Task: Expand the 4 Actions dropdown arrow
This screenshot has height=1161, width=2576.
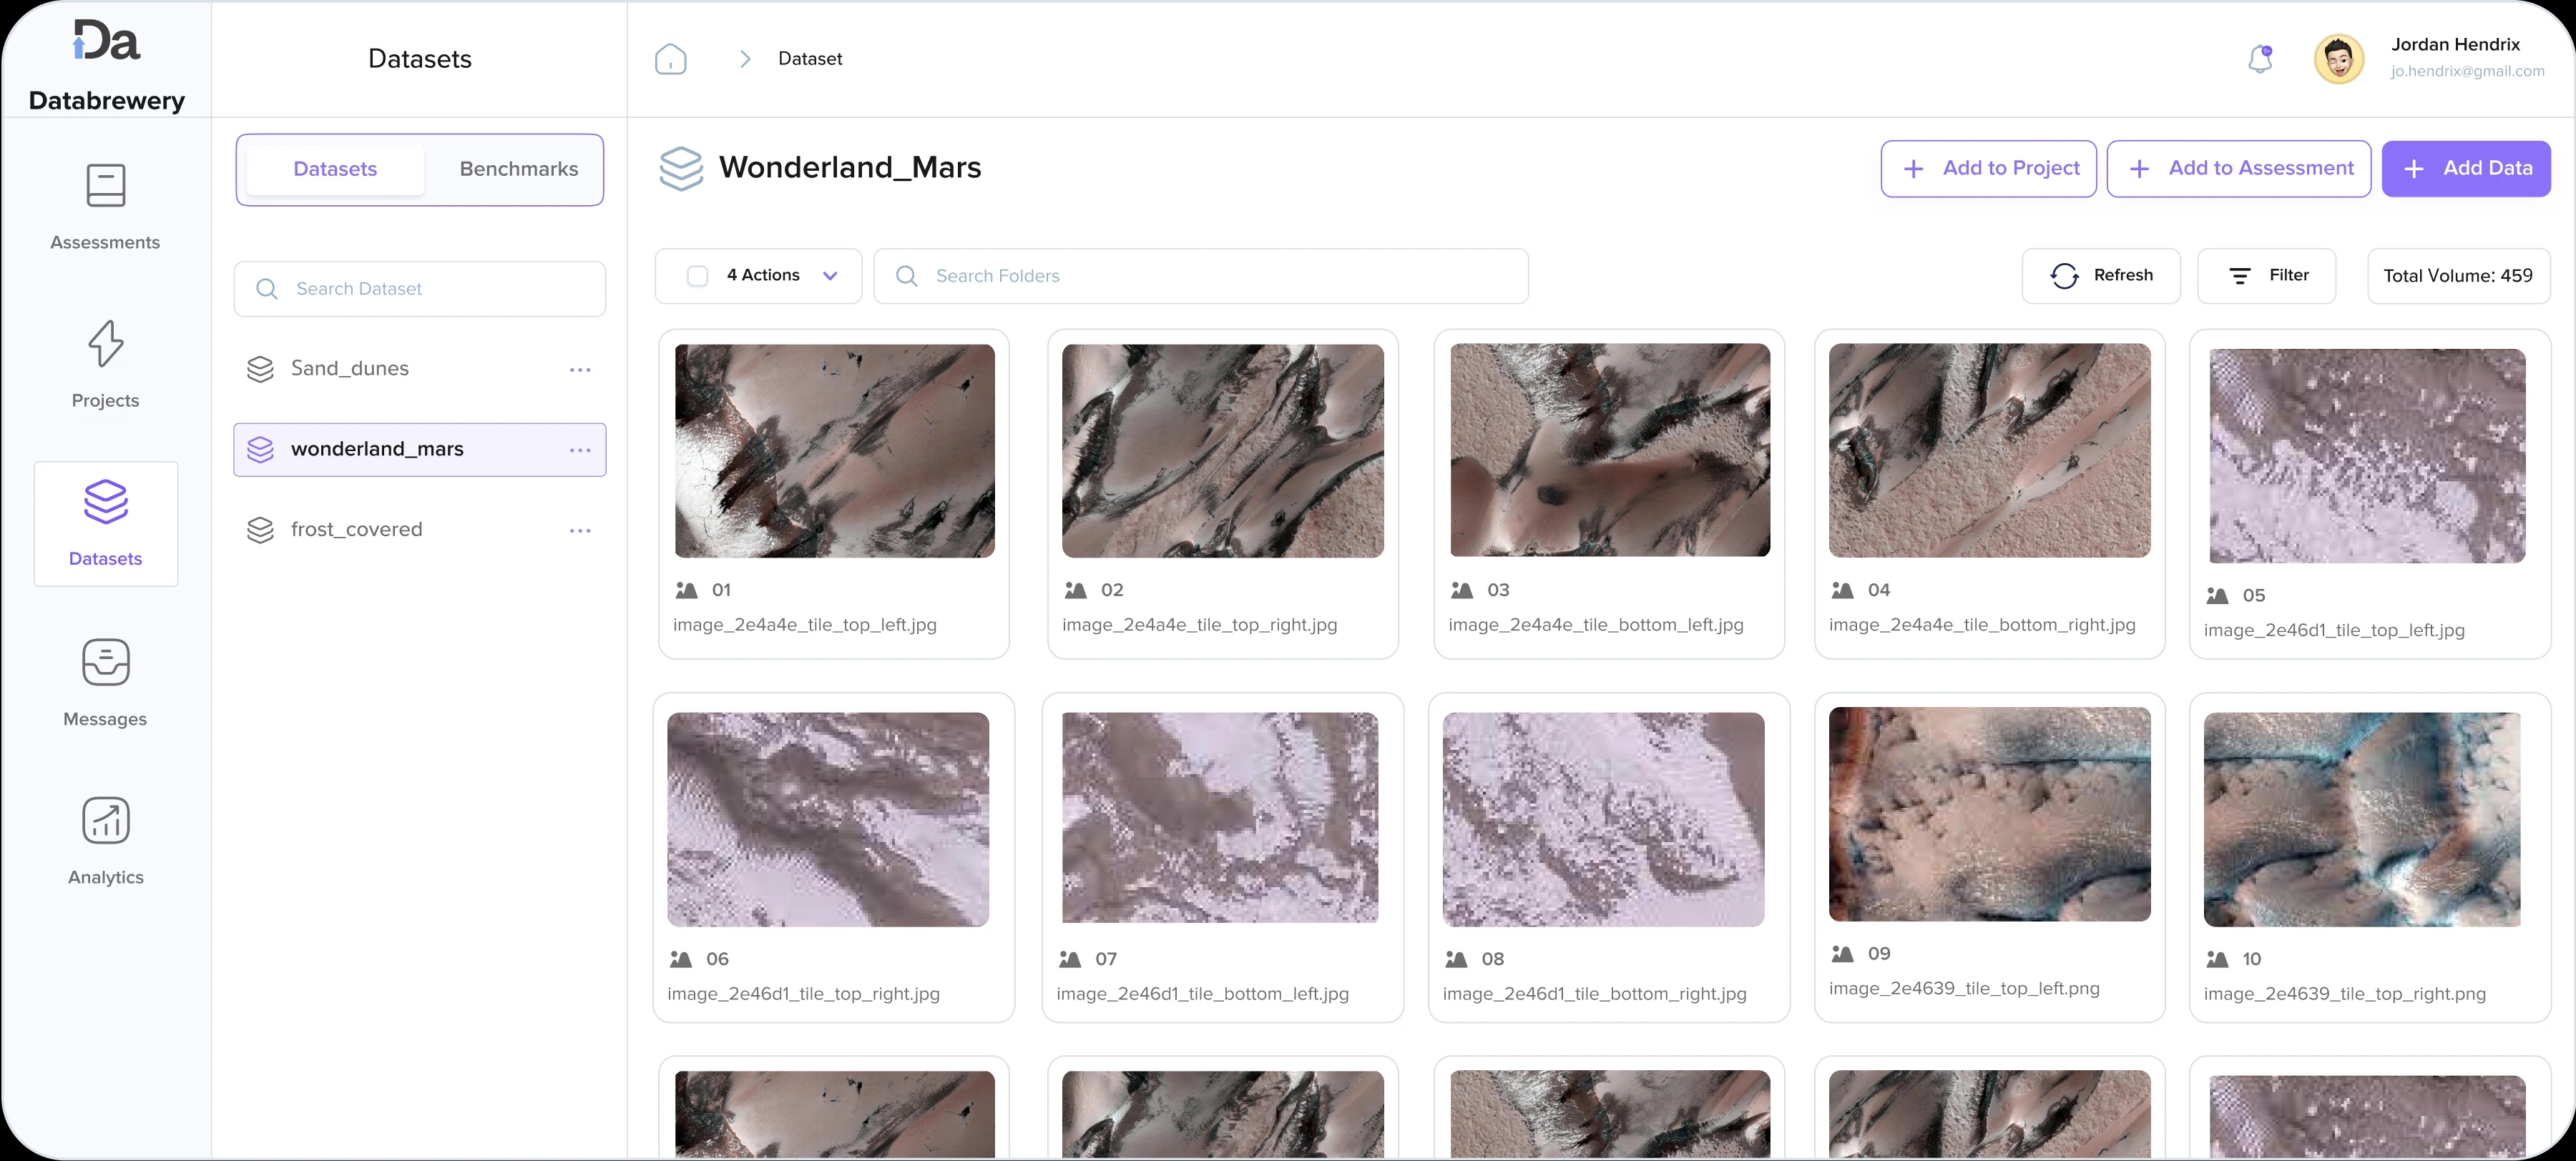Action: (830, 276)
